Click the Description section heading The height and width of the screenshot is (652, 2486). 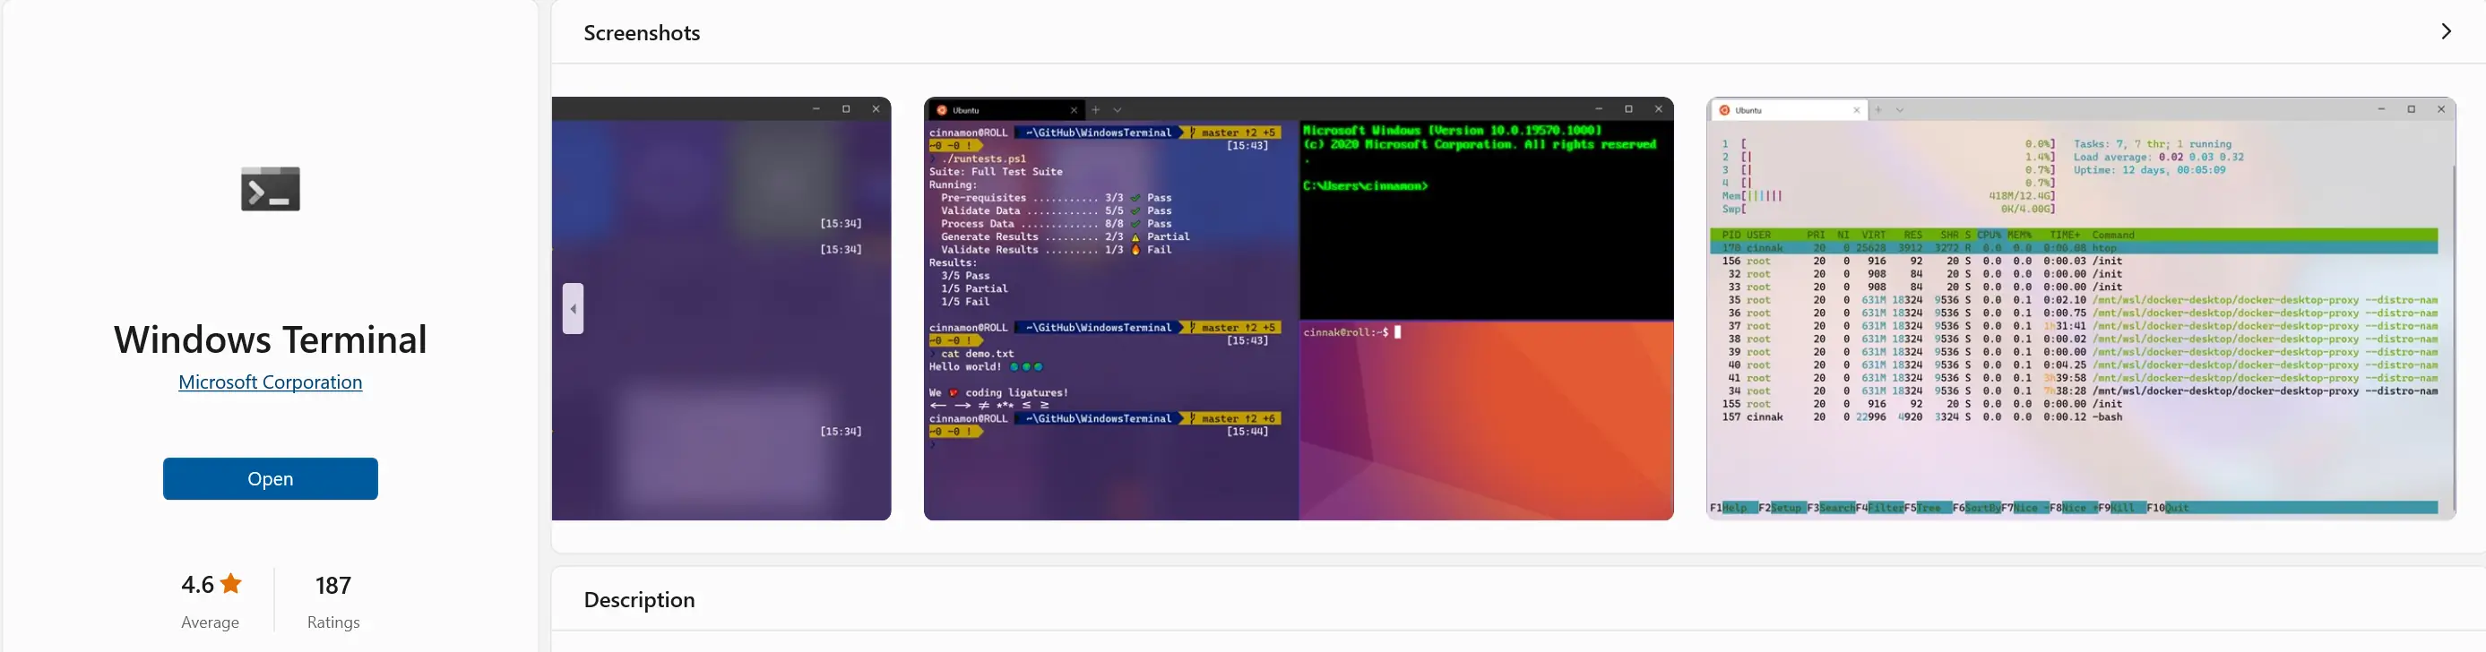click(639, 600)
